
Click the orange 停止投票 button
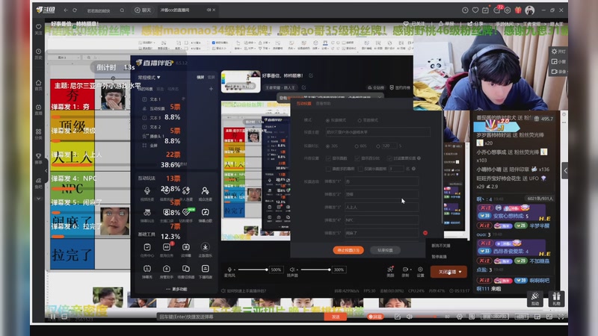[348, 250]
